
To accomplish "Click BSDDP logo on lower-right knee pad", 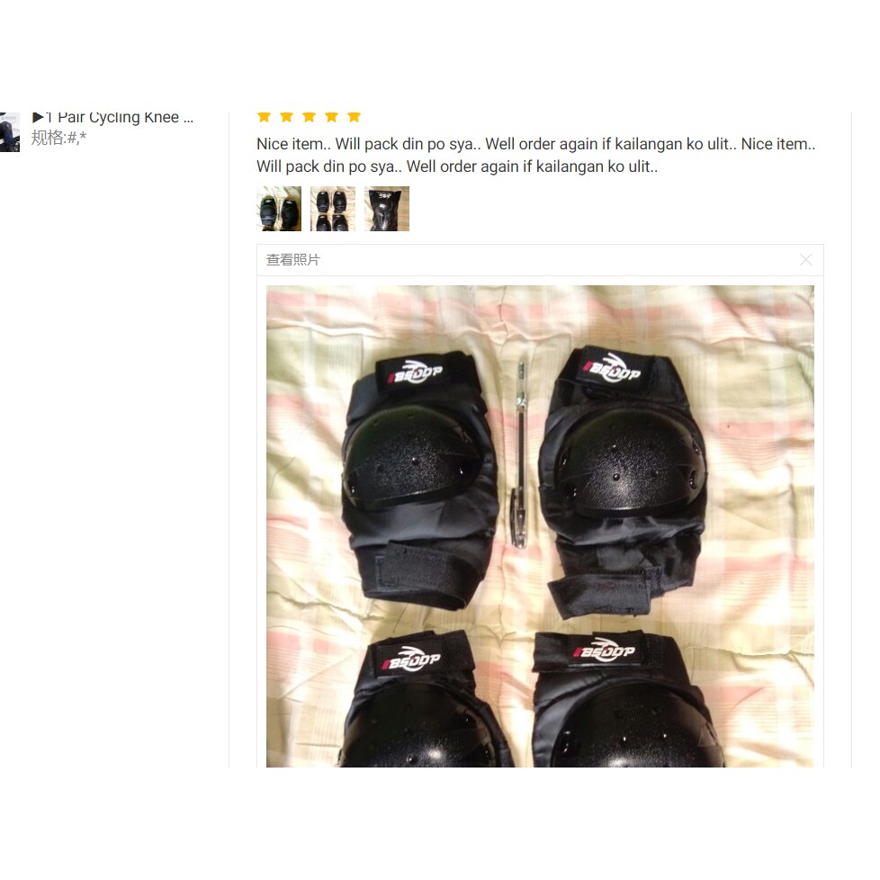I will pos(604,651).
